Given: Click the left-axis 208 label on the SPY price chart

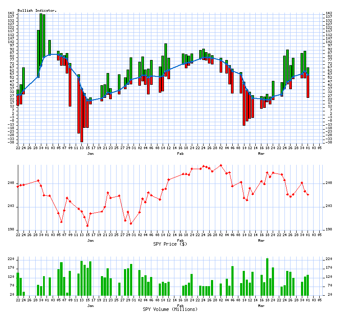Looking at the screenshot, I should pyautogui.click(x=11, y=183).
